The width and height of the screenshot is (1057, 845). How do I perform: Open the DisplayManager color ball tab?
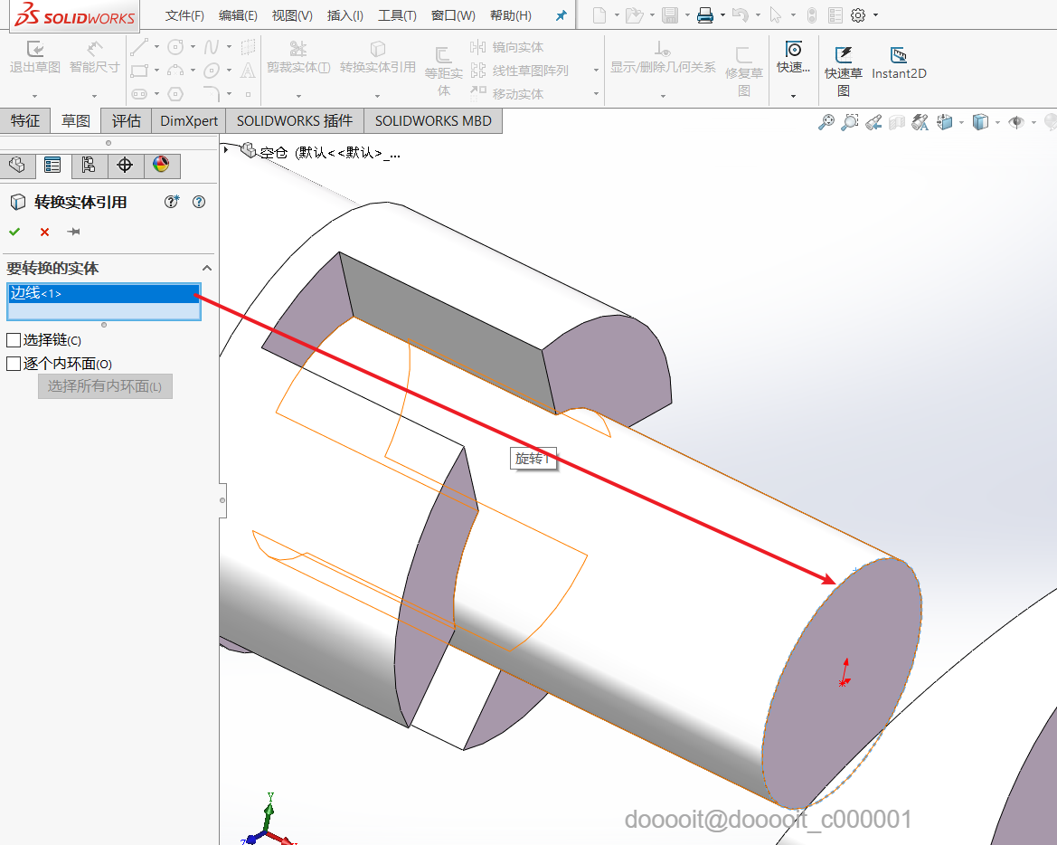(x=161, y=165)
